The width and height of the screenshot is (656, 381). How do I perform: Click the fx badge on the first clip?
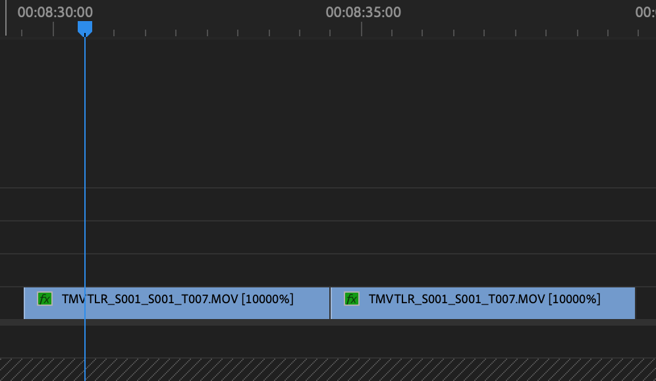click(45, 299)
